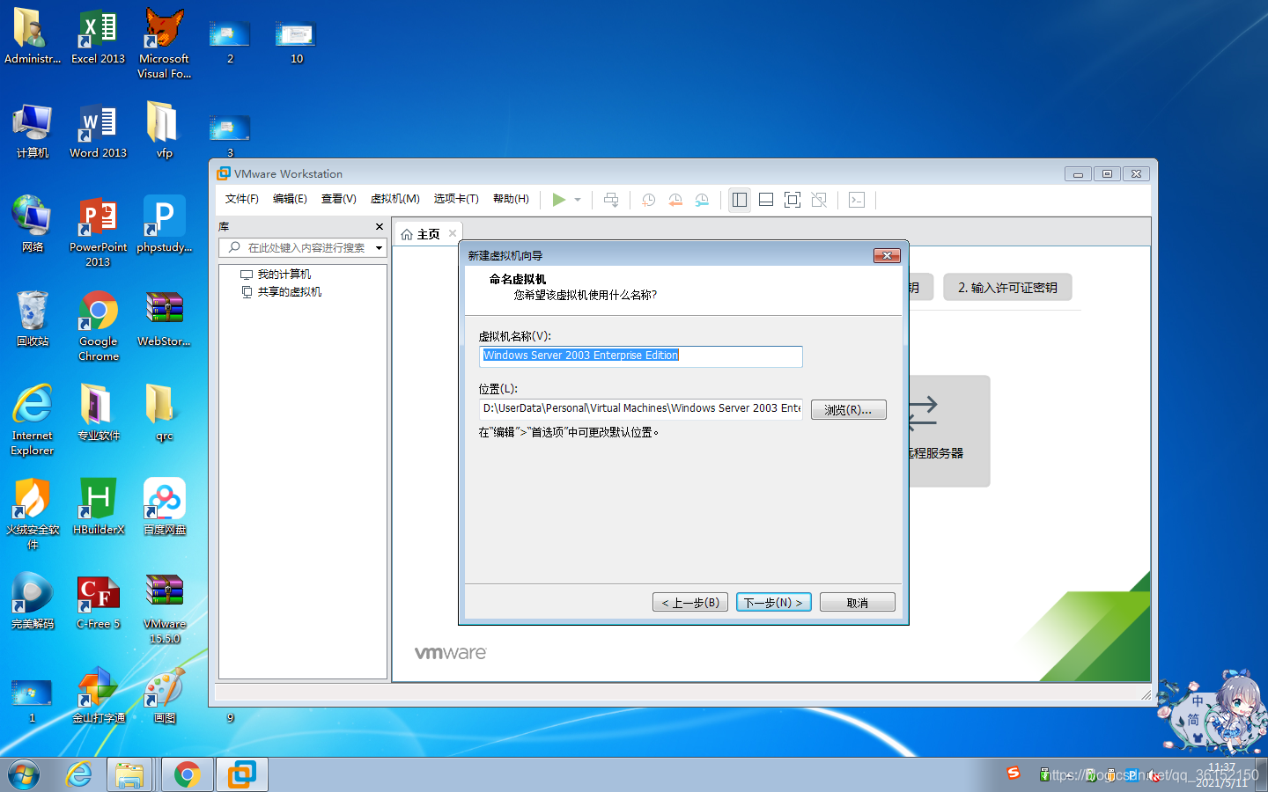The width and height of the screenshot is (1268, 792).
Task: Open the 百度网盘 desktop shortcut
Action: coord(165,507)
